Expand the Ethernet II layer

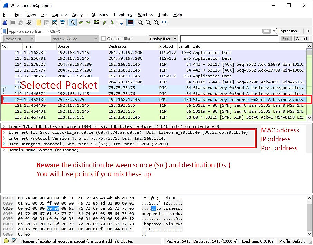tap(4, 132)
